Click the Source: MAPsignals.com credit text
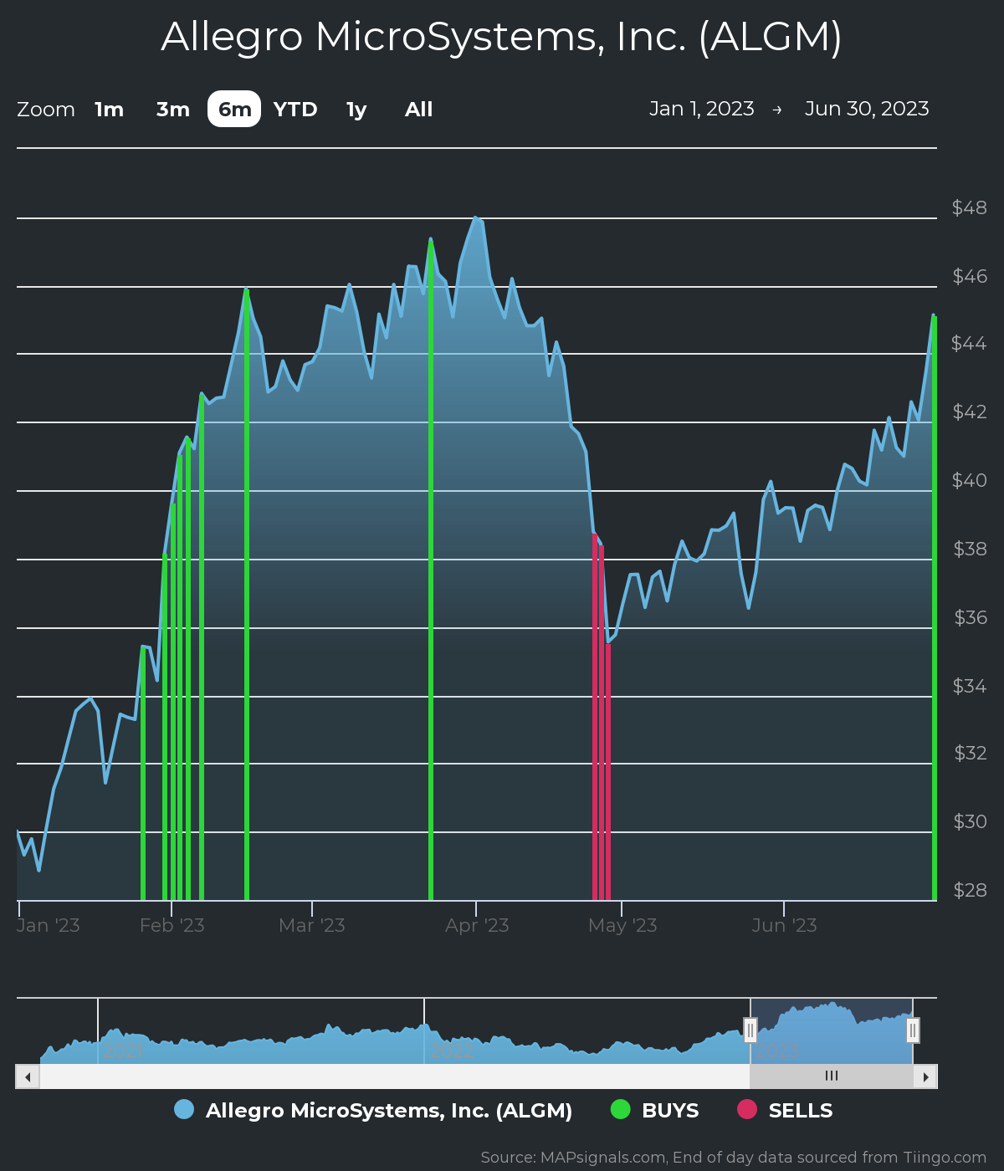1004x1171 pixels. click(x=734, y=1158)
